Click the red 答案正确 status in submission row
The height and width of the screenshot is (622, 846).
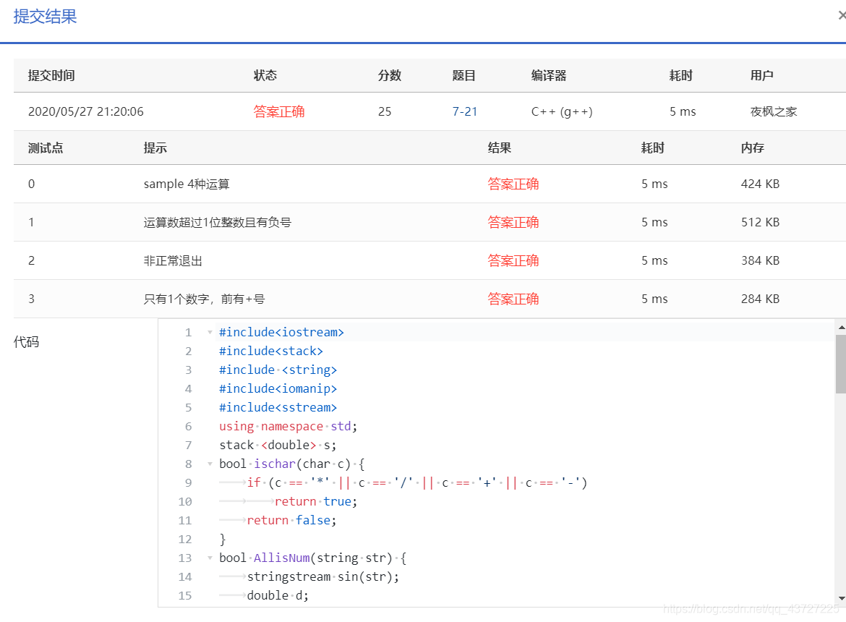coord(279,111)
